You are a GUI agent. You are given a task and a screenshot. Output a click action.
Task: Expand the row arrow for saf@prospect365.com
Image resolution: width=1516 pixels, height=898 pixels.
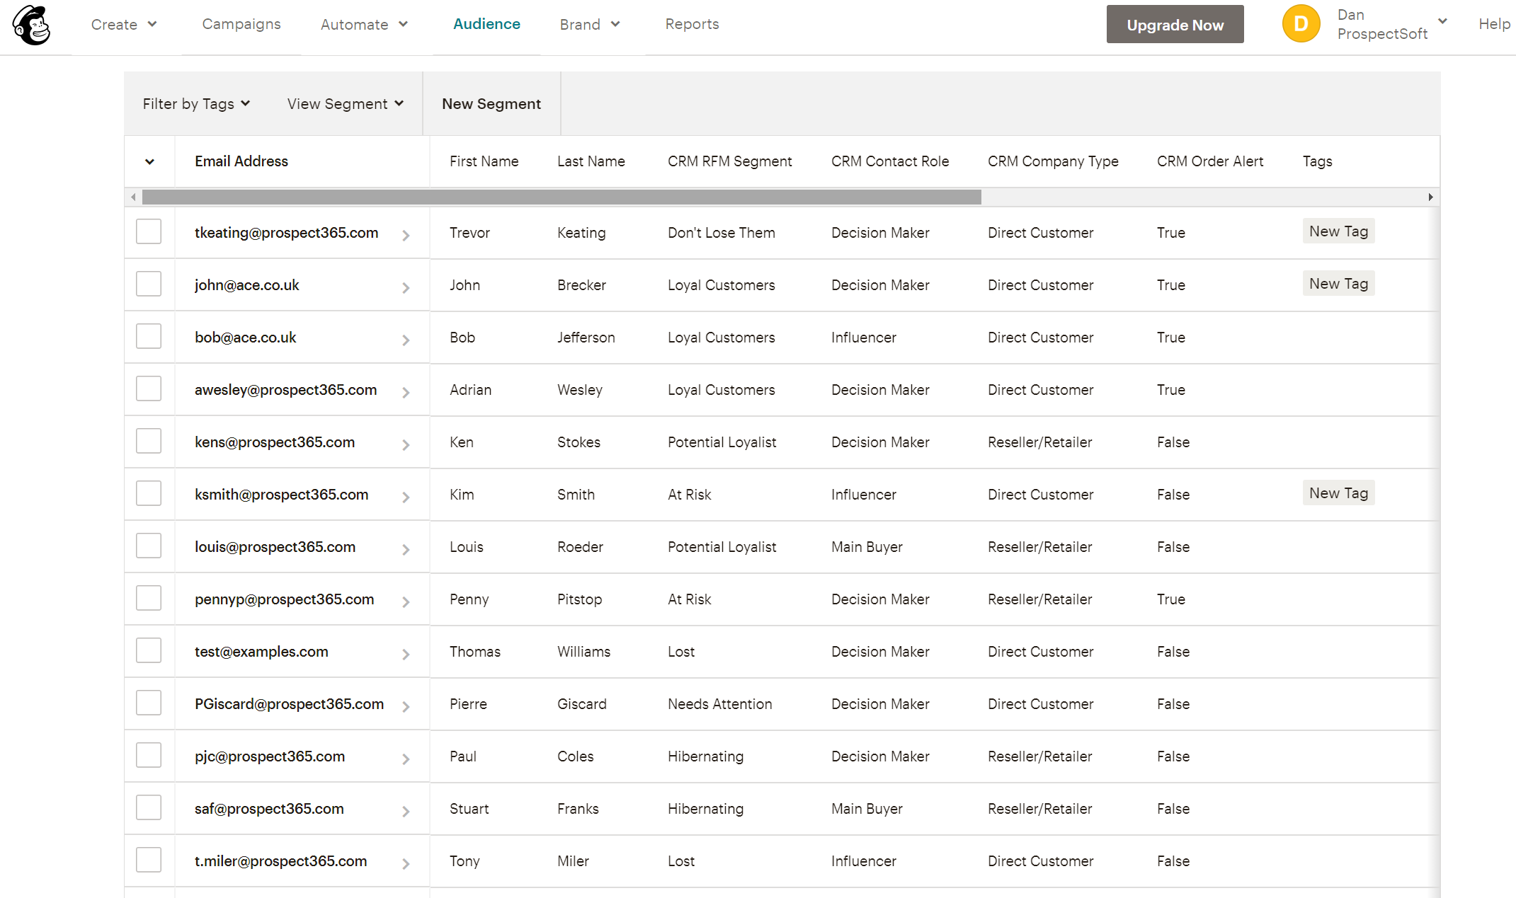tap(406, 809)
